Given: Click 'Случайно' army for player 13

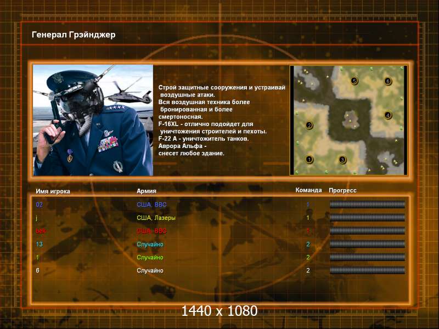Looking at the screenshot, I should point(150,244).
